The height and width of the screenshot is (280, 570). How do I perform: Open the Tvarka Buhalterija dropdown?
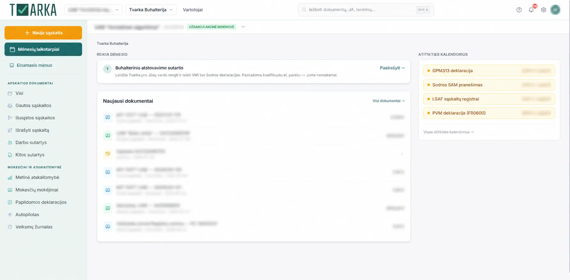pos(151,10)
